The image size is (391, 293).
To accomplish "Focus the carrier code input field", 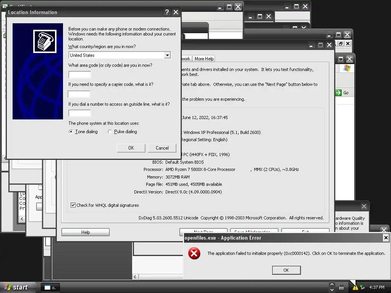I will [79, 94].
